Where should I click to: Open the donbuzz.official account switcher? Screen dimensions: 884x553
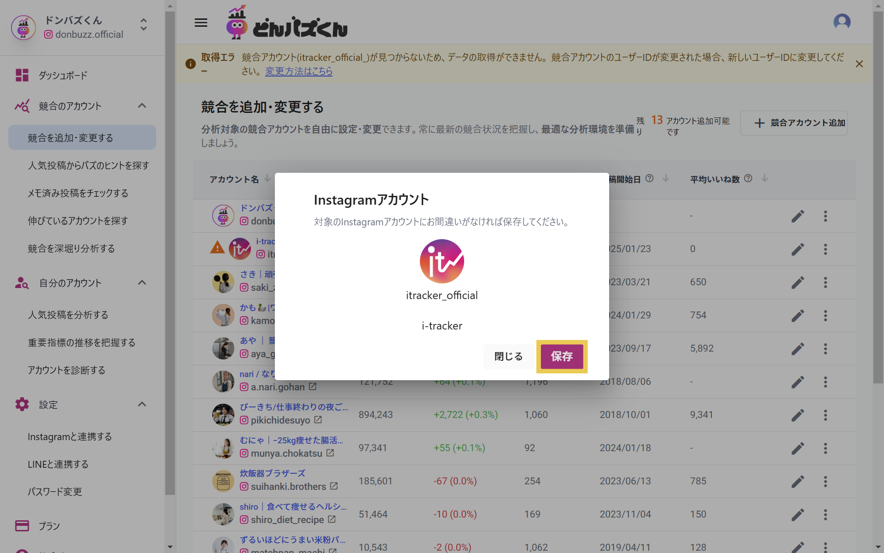pyautogui.click(x=144, y=25)
